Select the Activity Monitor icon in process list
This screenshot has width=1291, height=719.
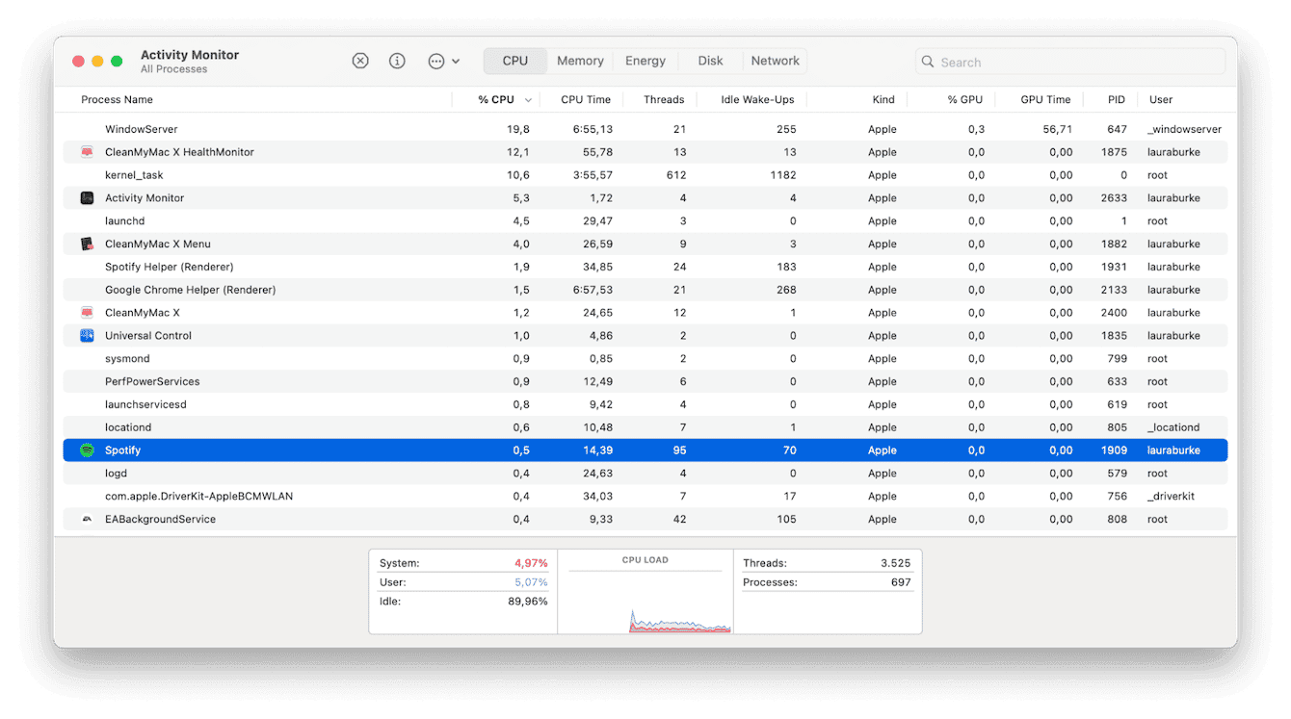87,197
